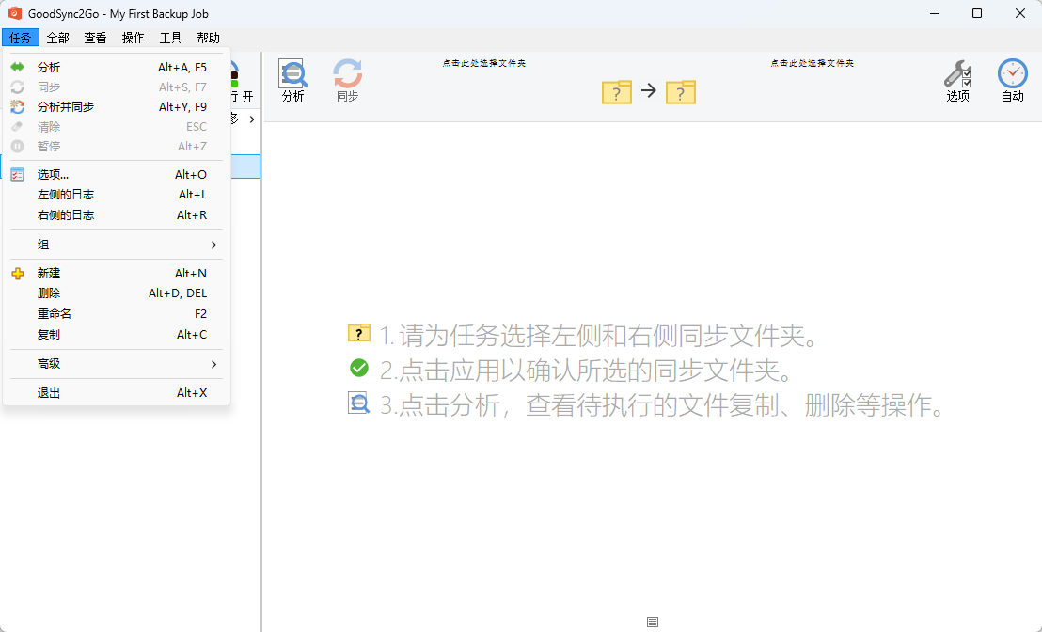
Task: Choose the right sync folder icon
Action: coord(681,92)
